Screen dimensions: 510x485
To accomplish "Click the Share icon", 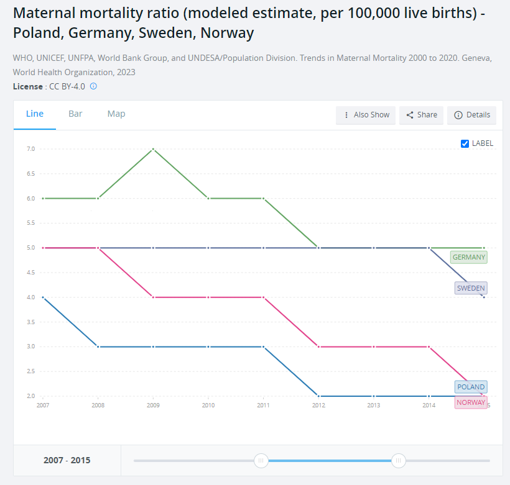I will (410, 115).
